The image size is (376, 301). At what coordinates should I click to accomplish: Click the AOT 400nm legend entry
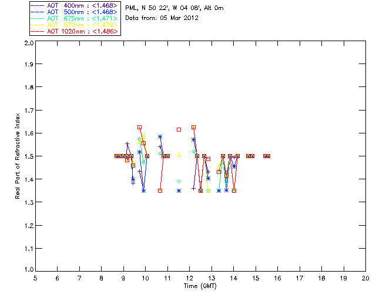[75, 5]
